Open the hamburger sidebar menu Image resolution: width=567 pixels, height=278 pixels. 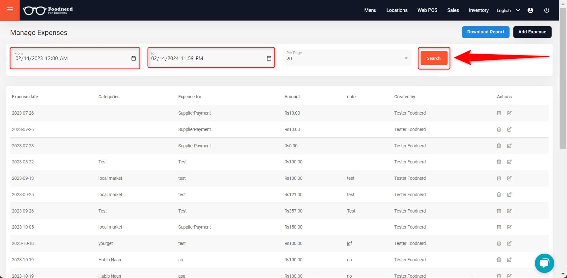click(x=10, y=10)
